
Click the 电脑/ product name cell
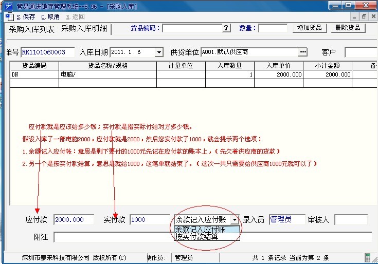pyautogui.click(x=107, y=74)
